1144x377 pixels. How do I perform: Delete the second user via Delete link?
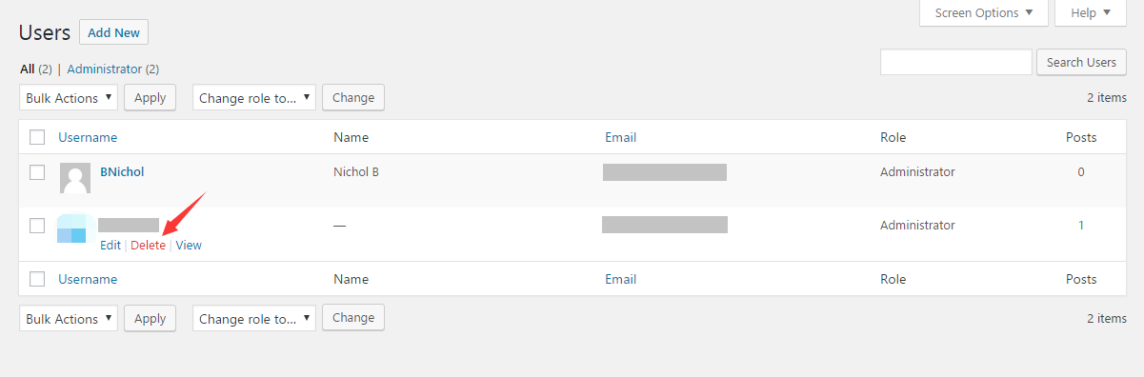[x=148, y=245]
